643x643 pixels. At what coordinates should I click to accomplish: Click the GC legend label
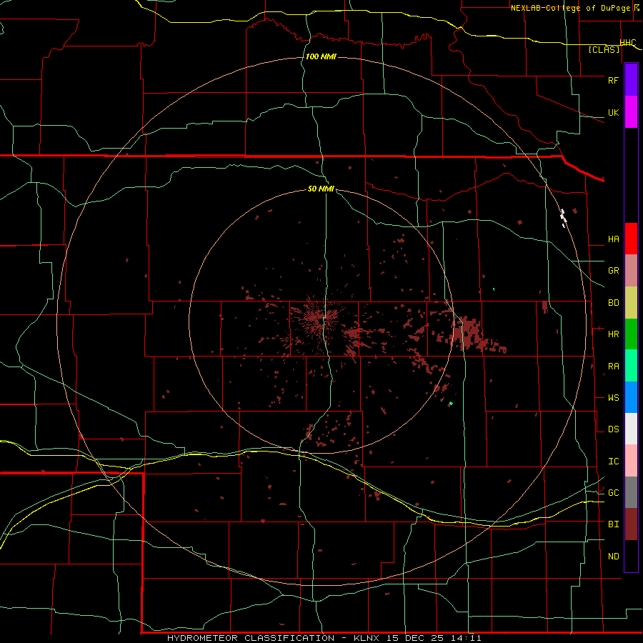[x=614, y=493]
